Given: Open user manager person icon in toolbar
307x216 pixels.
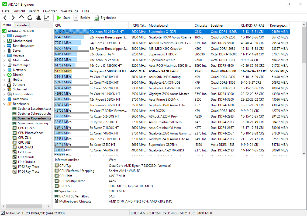Looking at the screenshot, I should [x=38, y=18].
